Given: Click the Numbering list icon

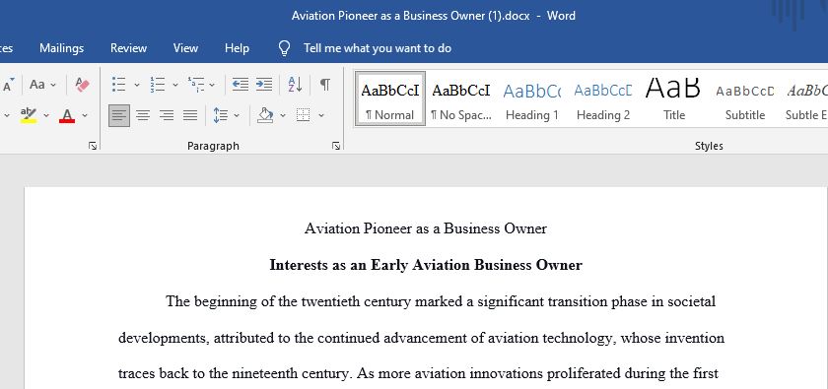Looking at the screenshot, I should [158, 85].
